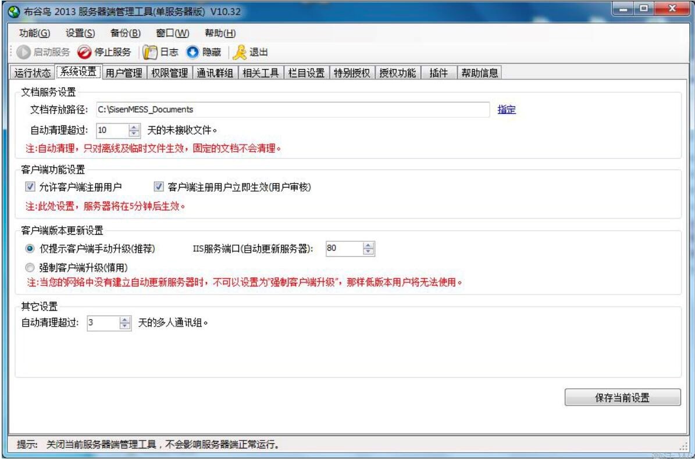This screenshot has height=459, width=695.
Task: Increase the unreceived-file cleanup days spinner
Action: click(x=134, y=127)
